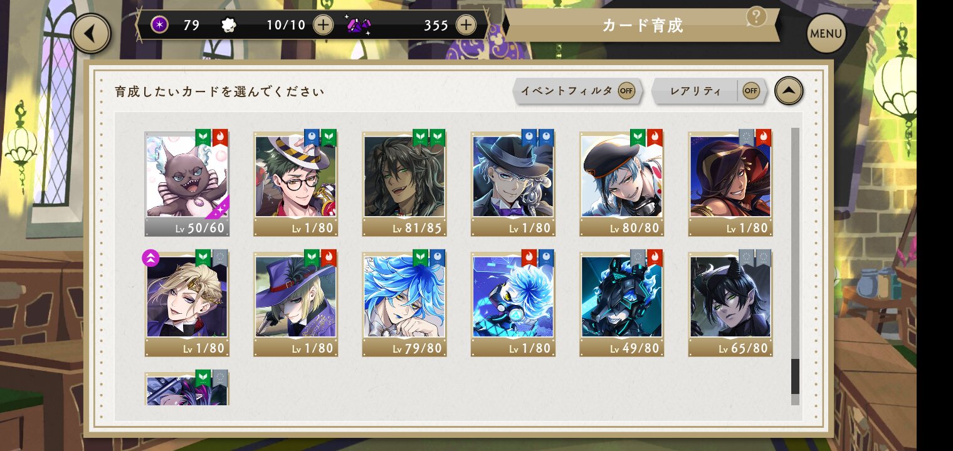This screenshot has width=953, height=451.
Task: Select the newsboy-cap card at Lv 80/80
Action: pos(622,184)
